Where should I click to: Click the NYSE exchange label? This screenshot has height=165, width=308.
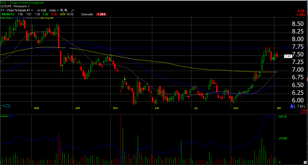(70, 14)
